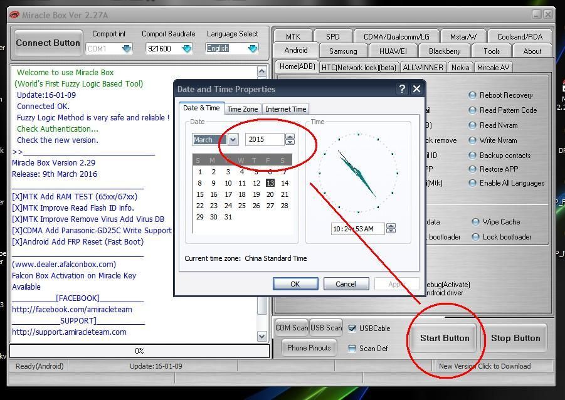
Task: Close the Date and Time Properties dialog
Action: pyautogui.click(x=416, y=88)
